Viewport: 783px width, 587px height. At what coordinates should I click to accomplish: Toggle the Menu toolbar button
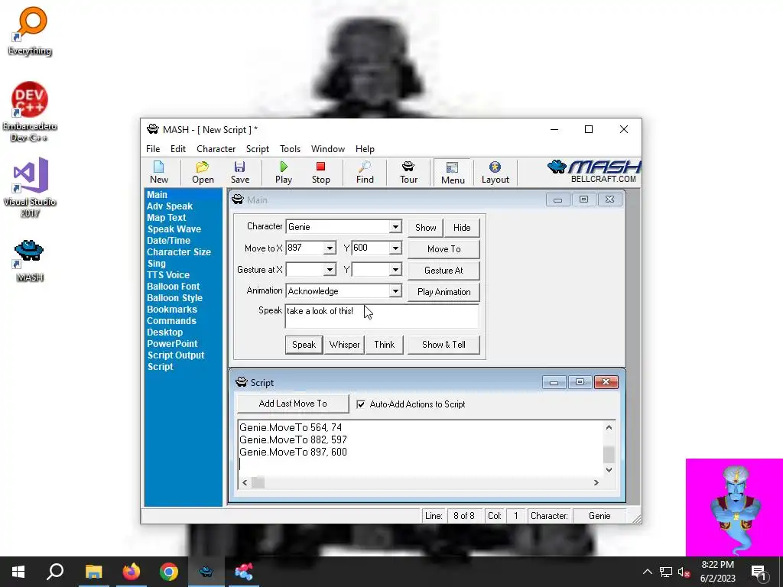[x=453, y=173]
